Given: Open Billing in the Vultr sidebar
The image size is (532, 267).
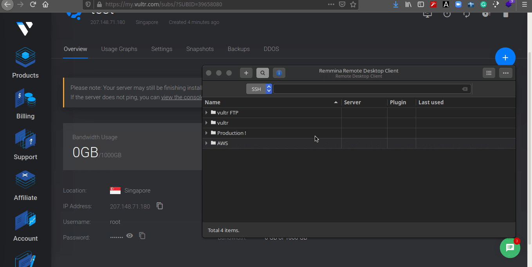Looking at the screenshot, I should coord(25,104).
